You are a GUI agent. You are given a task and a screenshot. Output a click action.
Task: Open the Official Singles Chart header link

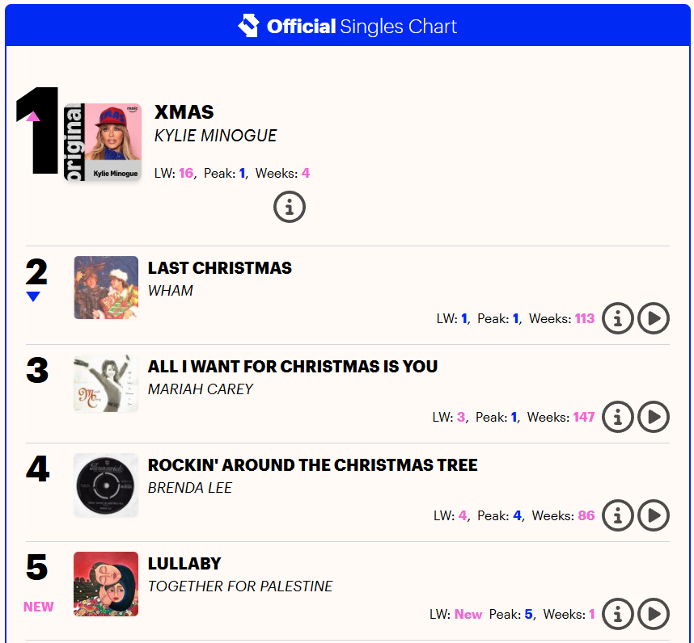[362, 26]
